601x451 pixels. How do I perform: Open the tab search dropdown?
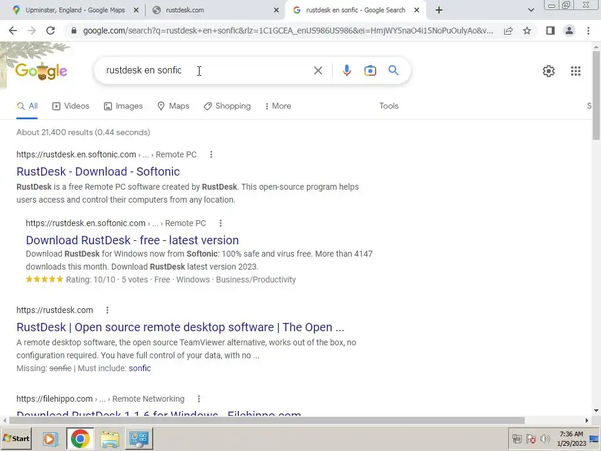click(531, 11)
